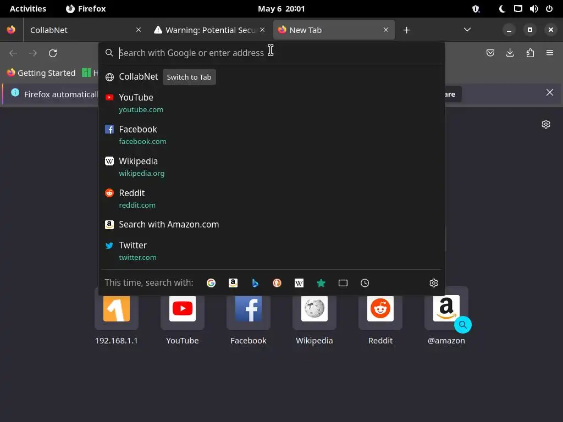Search this time with Wikipedia icon
This screenshot has height=422, width=563.
point(299,283)
